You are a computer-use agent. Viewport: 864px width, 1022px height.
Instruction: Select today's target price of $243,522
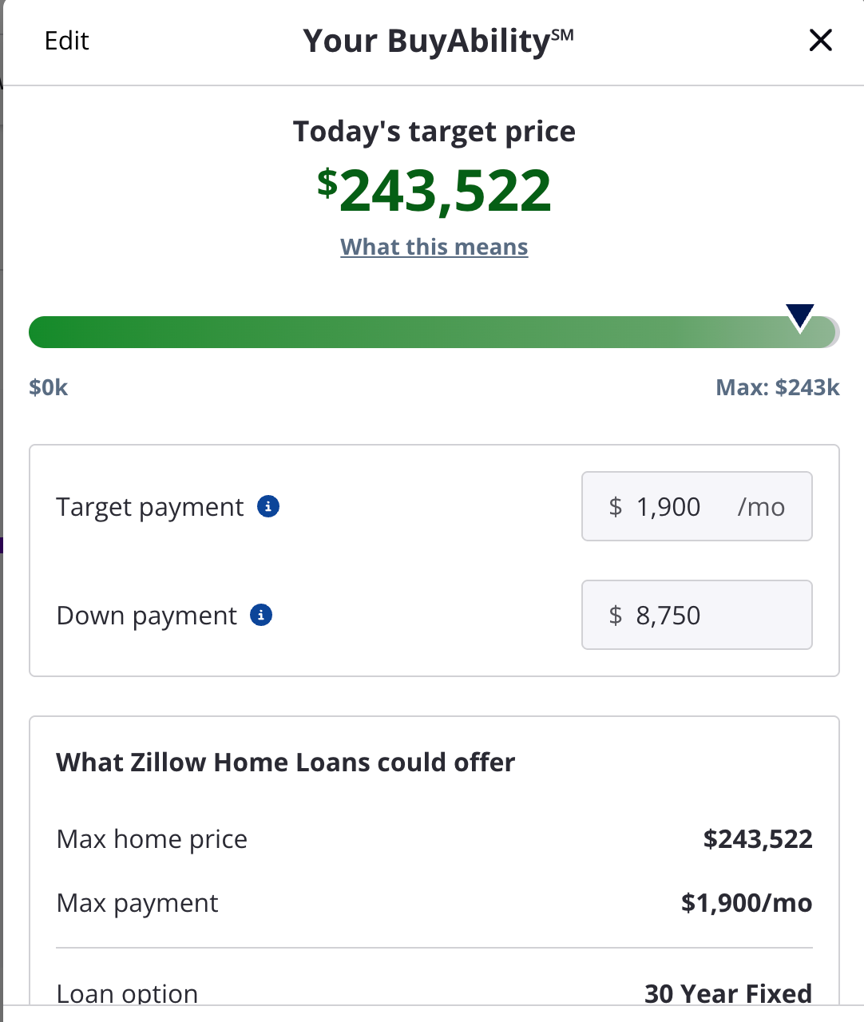click(x=434, y=189)
